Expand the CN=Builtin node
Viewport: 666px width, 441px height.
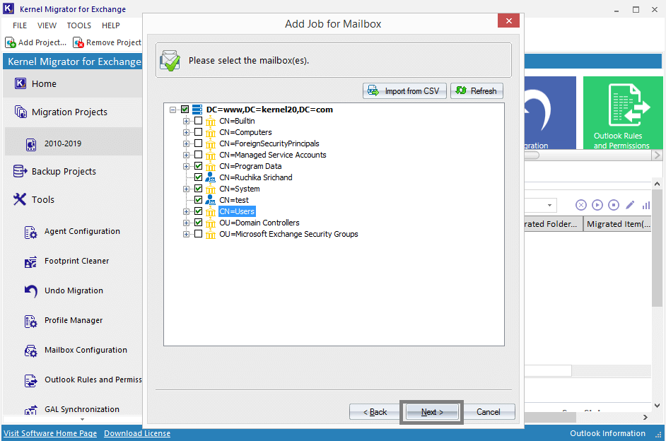(x=186, y=121)
